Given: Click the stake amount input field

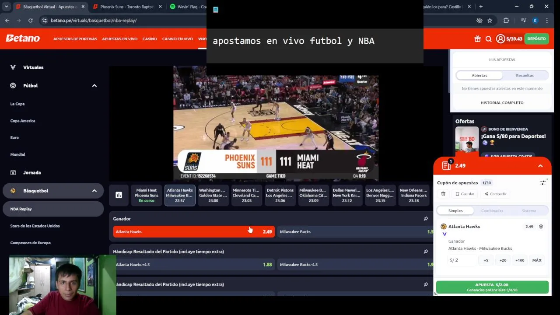Looking at the screenshot, I should [x=462, y=260].
